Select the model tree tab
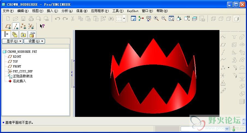The width and height of the screenshot is (247, 133). (6, 34)
